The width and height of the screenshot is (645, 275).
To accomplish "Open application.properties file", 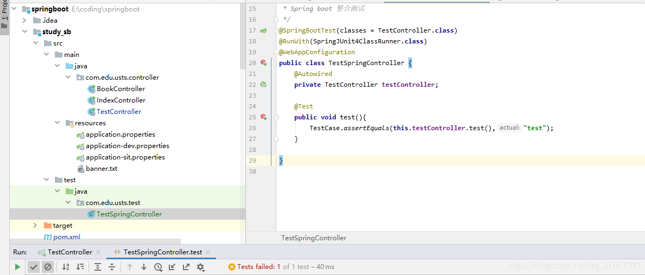I will [x=120, y=135].
